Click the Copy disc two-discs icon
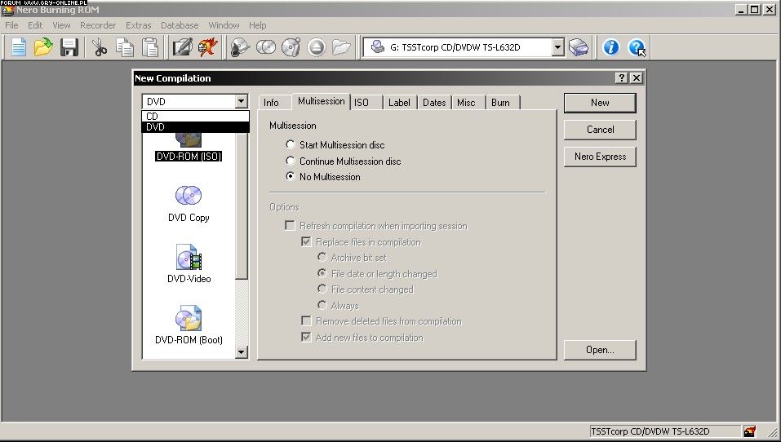This screenshot has height=442, width=781. tap(266, 47)
